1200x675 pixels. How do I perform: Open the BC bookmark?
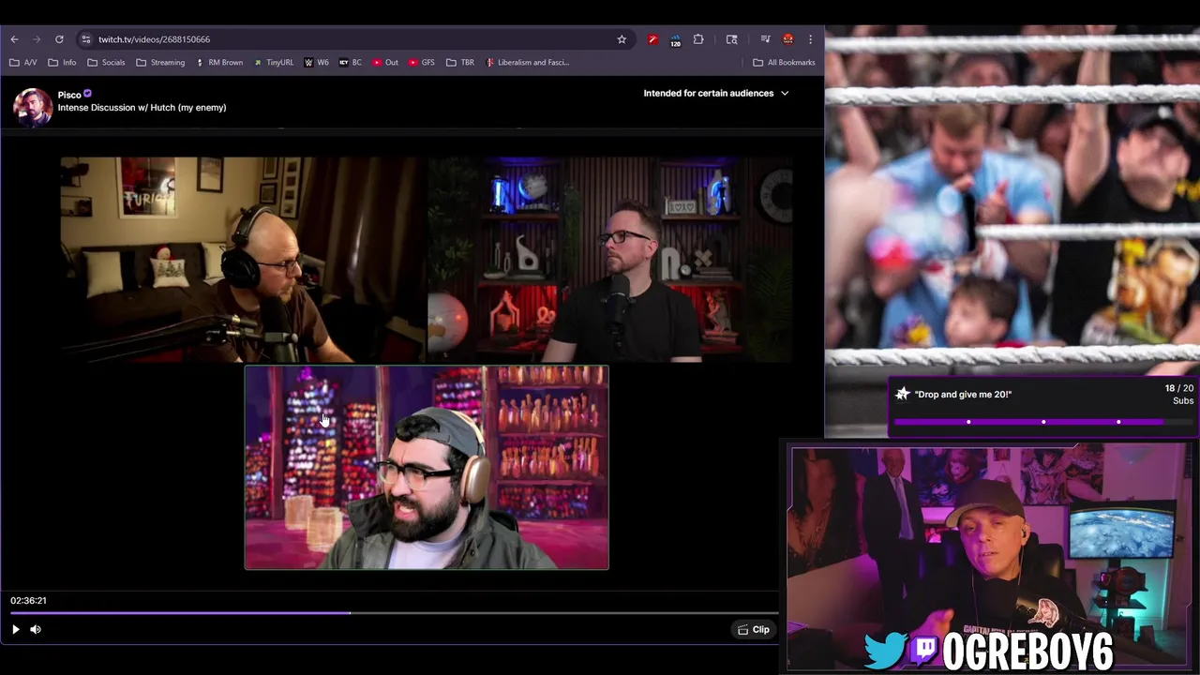[351, 63]
